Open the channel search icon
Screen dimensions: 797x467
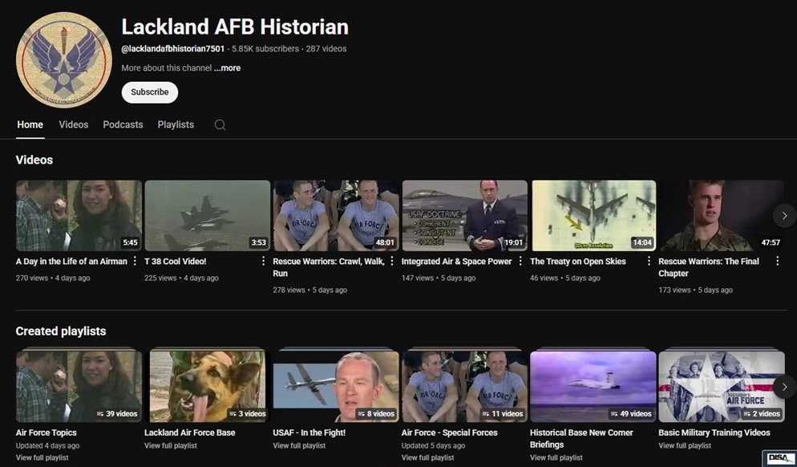point(220,124)
